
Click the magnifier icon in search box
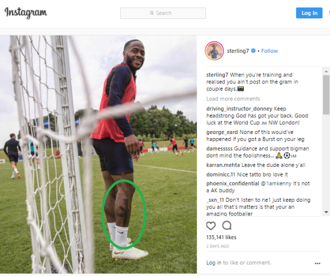point(152,13)
